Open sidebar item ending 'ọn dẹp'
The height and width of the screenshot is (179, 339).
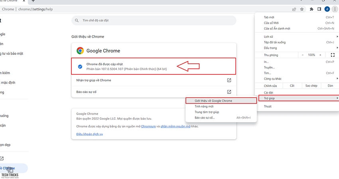pyautogui.click(x=5, y=145)
